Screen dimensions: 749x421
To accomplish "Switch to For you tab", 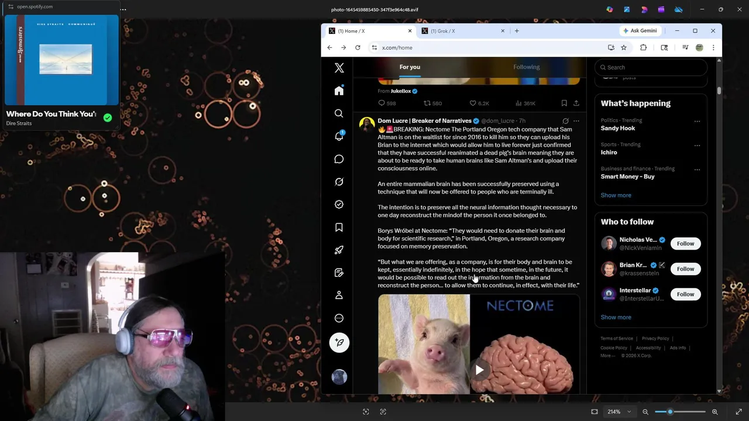I will point(410,67).
